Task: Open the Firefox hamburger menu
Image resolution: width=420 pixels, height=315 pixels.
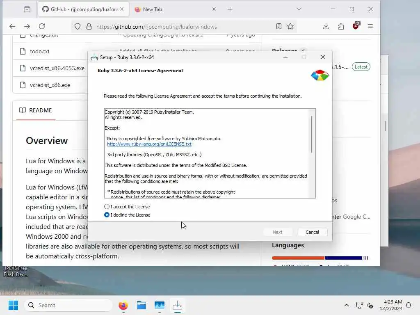Action: [370, 26]
